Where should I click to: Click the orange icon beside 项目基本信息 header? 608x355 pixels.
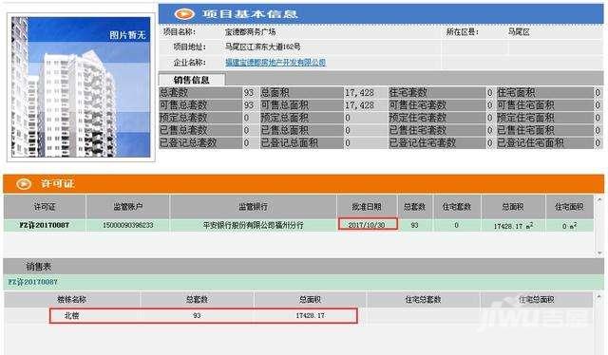click(x=184, y=14)
